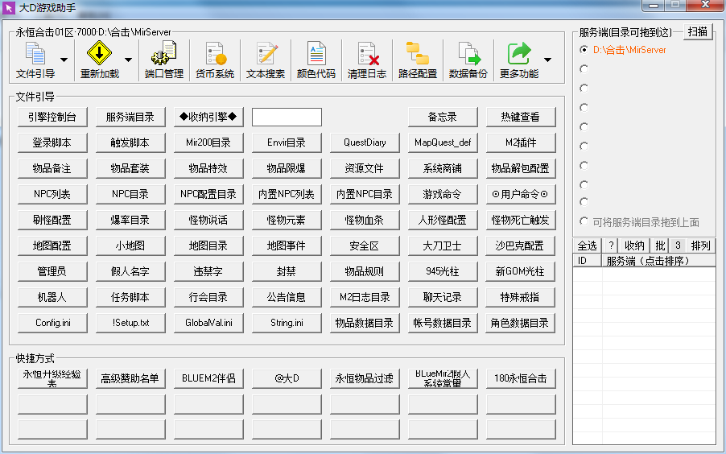
Task: Select the fourth server directory radio button
Action: (x=584, y=108)
